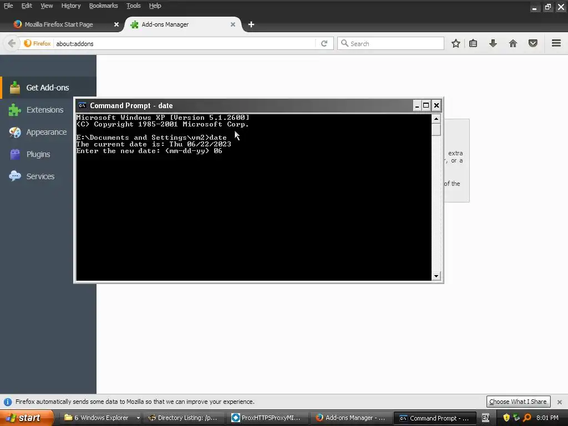Close the Mozilla Firefox Start Page tab
Screen dimensions: 568x426
tap(116, 24)
